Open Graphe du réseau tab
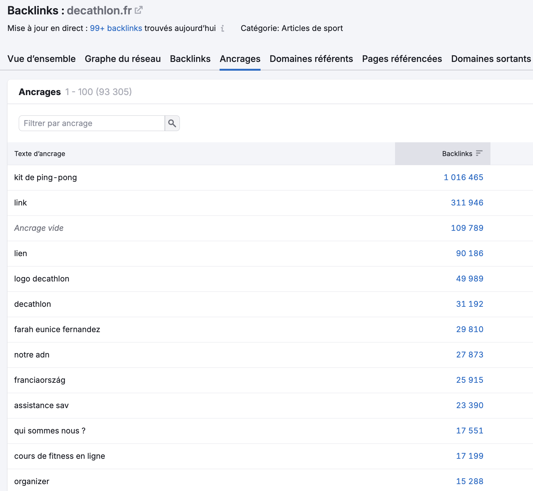This screenshot has width=533, height=491. pos(123,59)
